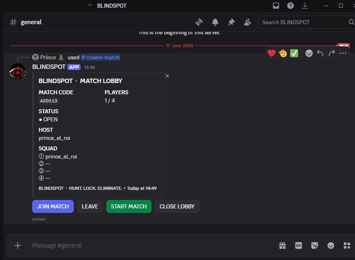React with the green check mark emoji
Screen dimensions: 355x260
pos(294,53)
